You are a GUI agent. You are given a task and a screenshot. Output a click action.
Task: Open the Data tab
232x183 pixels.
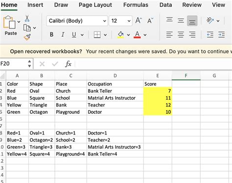(165, 5)
